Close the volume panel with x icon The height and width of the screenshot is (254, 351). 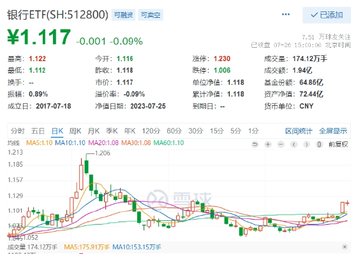point(345,246)
